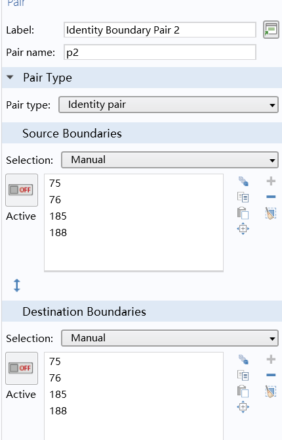Open the Pair type dropdown
The height and width of the screenshot is (440, 282).
pos(169,105)
